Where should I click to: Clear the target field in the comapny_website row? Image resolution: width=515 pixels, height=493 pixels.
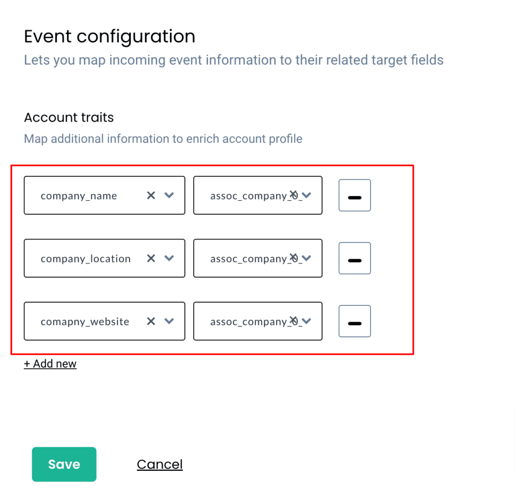point(293,320)
